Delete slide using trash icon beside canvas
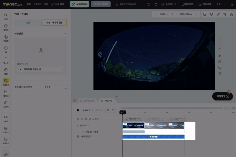The width and height of the screenshot is (236, 157). pyautogui.click(x=220, y=73)
